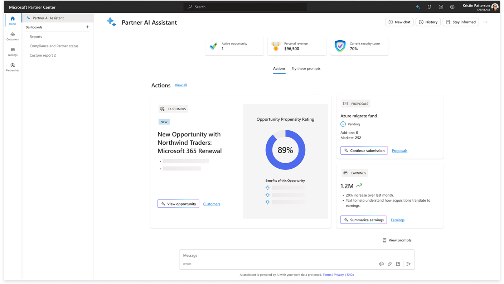Screen dimensions: 504x284
Task: Click the 89% propensity rating donut chart
Action: (x=285, y=150)
